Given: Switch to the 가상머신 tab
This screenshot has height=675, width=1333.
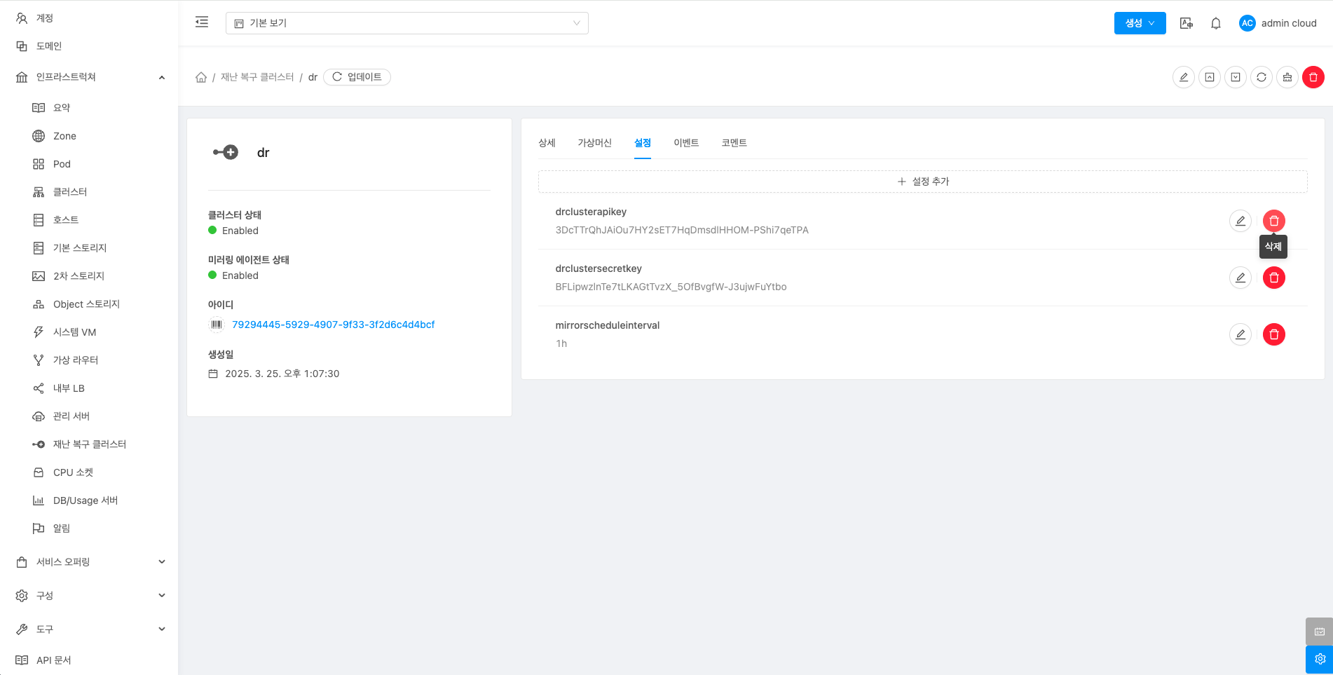Looking at the screenshot, I should pyautogui.click(x=594, y=143).
